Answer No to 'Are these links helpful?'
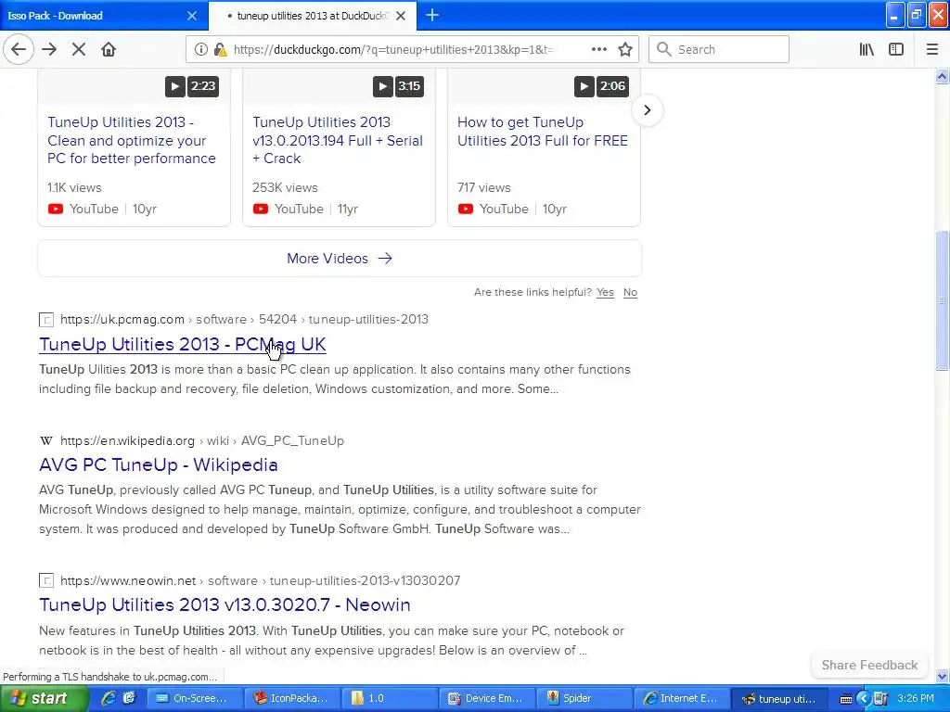 coord(630,292)
